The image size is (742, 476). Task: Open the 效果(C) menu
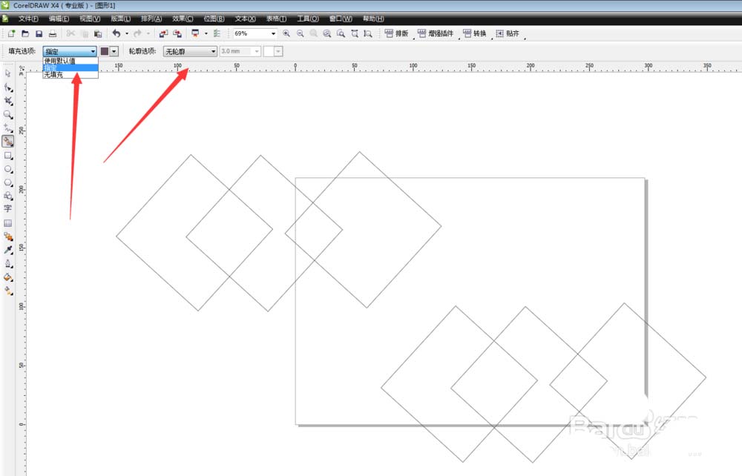[x=183, y=19]
